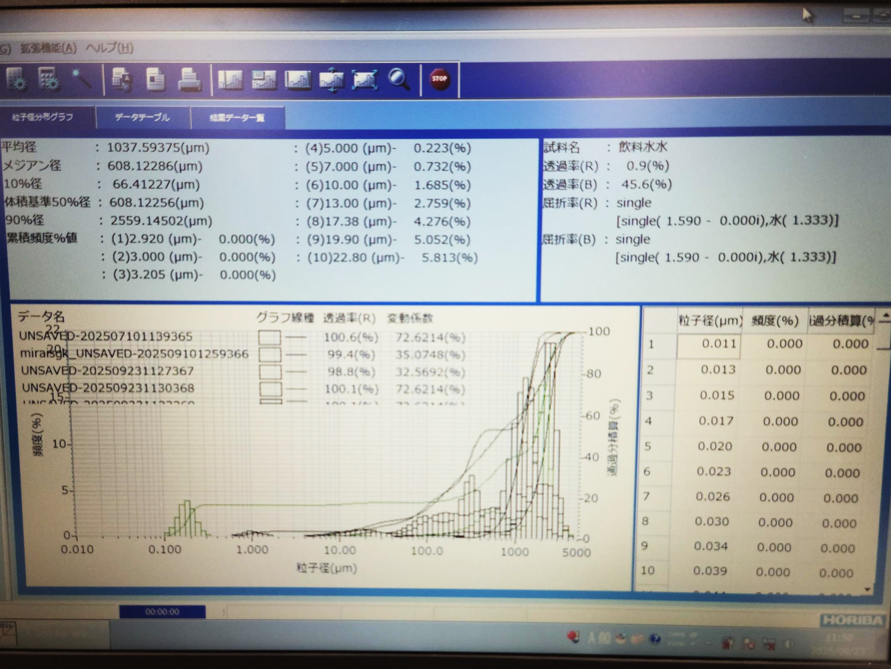Viewport: 891px width, 669px height.
Task: Switch to the データテーブル tab
Action: [142, 118]
